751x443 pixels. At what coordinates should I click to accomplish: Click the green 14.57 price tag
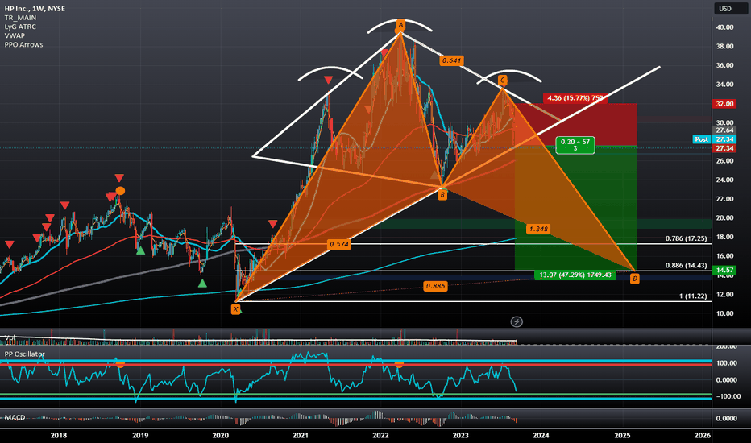coord(724,270)
